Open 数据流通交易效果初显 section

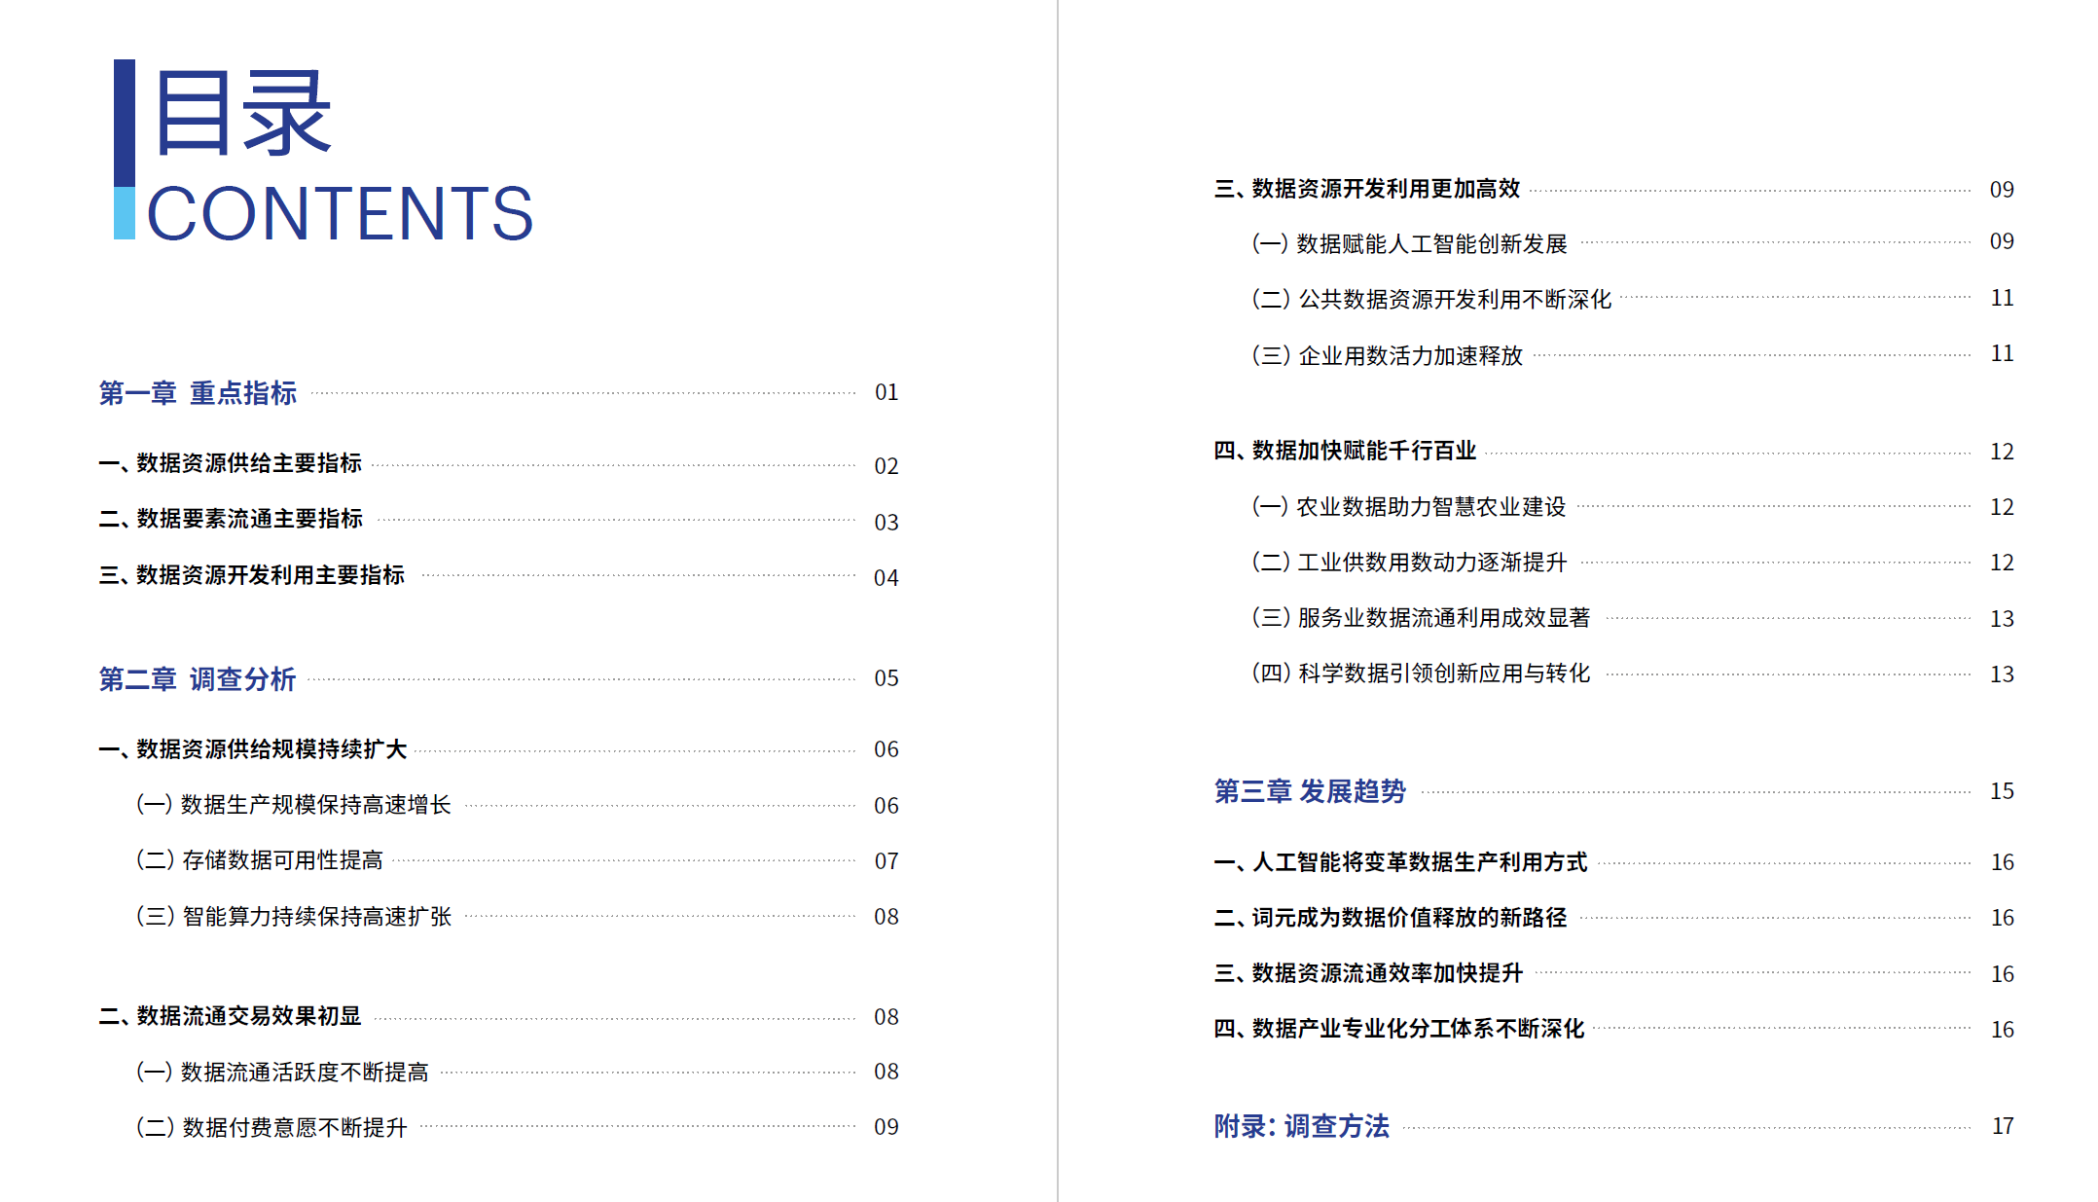[x=231, y=1016]
